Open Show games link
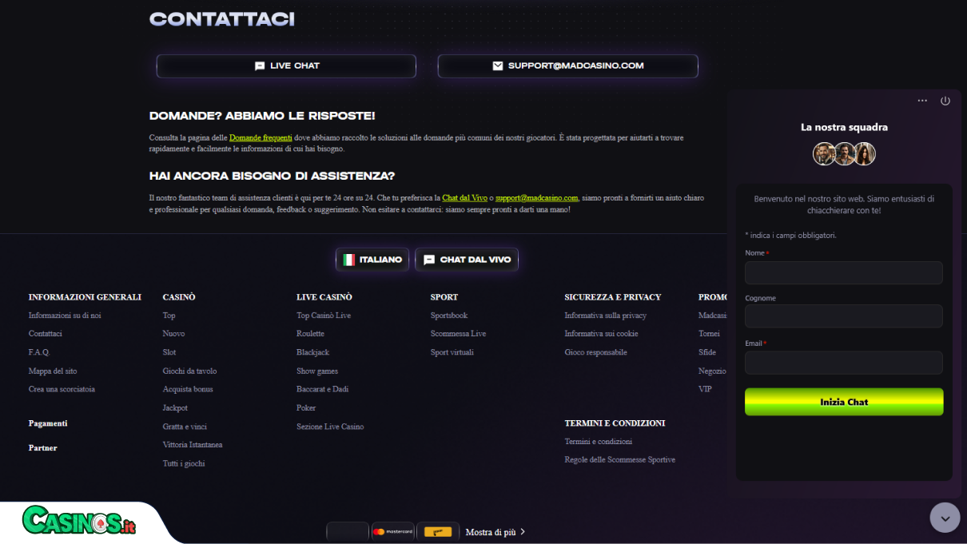Screen dimensions: 967x544 tap(317, 371)
